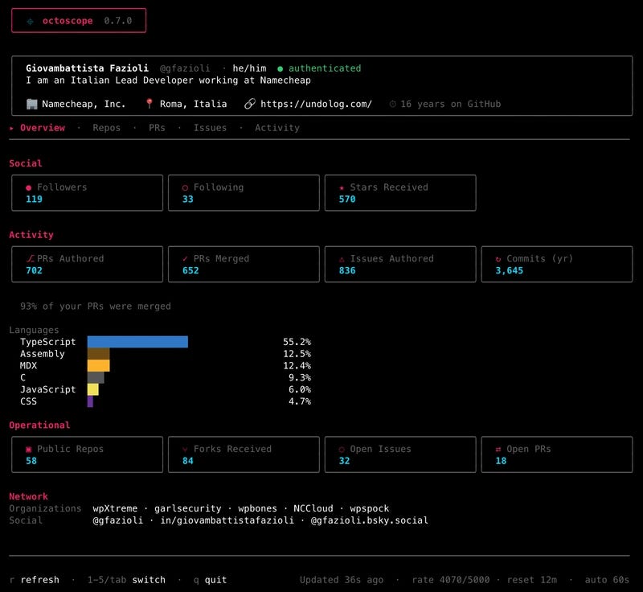Click the Public Repos square icon

28,450
